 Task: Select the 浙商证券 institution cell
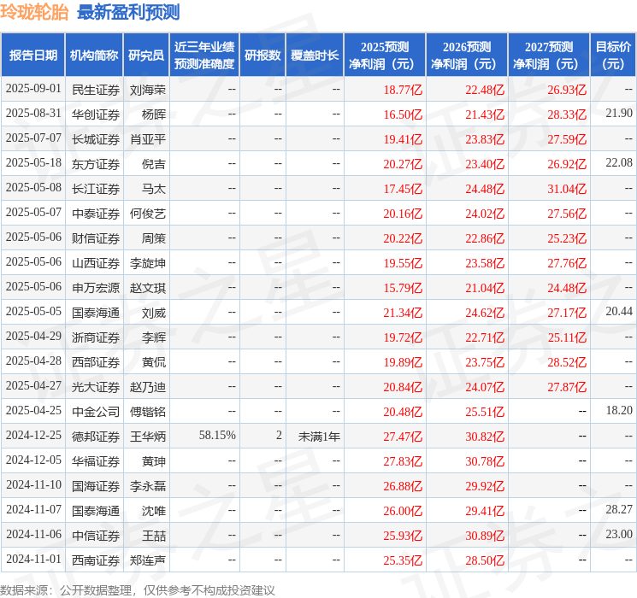coord(96,337)
